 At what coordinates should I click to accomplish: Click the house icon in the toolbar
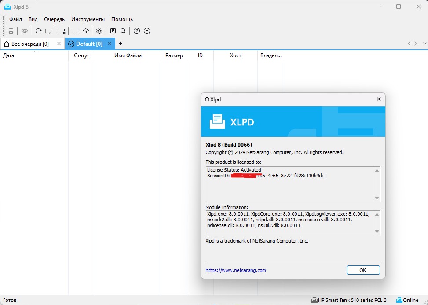pyautogui.click(x=86, y=31)
